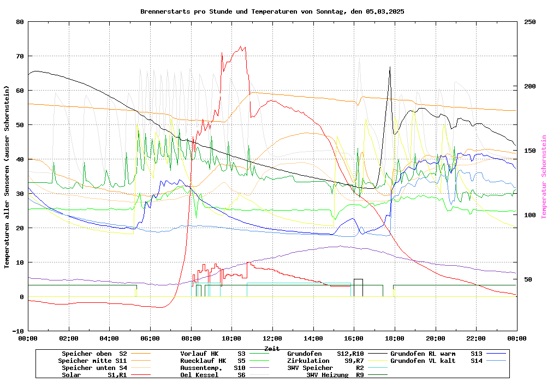This screenshot has width=559, height=382.
Task: Click the purple Aussentemp. S10 legend line
Action: coord(263,368)
